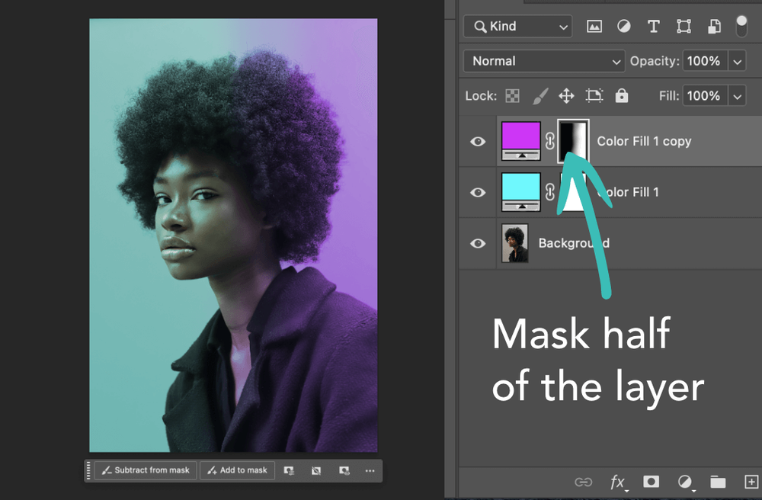The height and width of the screenshot is (500, 762).
Task: Select Background layer portrait thumbnail
Action: click(x=514, y=243)
